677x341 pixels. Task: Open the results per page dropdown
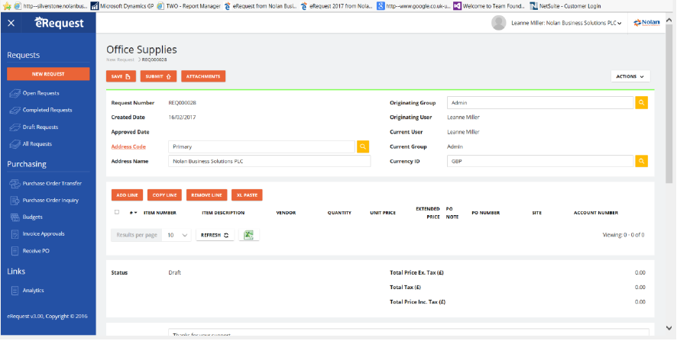pyautogui.click(x=179, y=235)
